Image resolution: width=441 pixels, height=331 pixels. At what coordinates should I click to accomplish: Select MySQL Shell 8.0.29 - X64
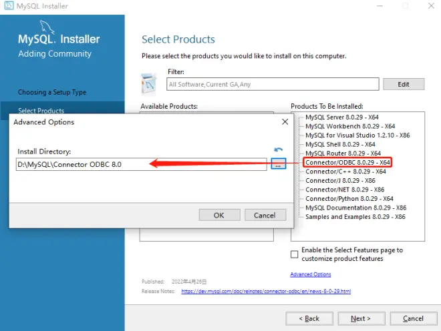[x=340, y=144]
